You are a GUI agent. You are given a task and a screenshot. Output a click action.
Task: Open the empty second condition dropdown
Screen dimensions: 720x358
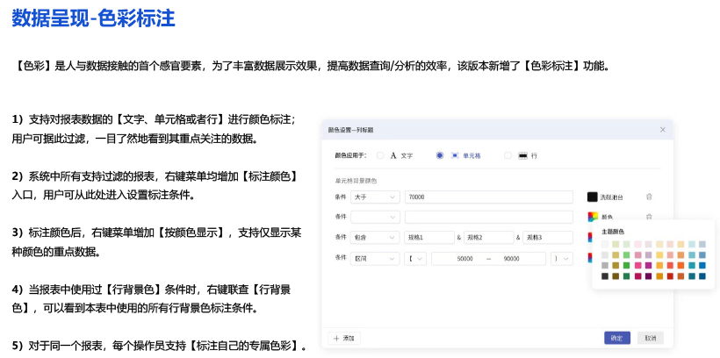coord(376,217)
